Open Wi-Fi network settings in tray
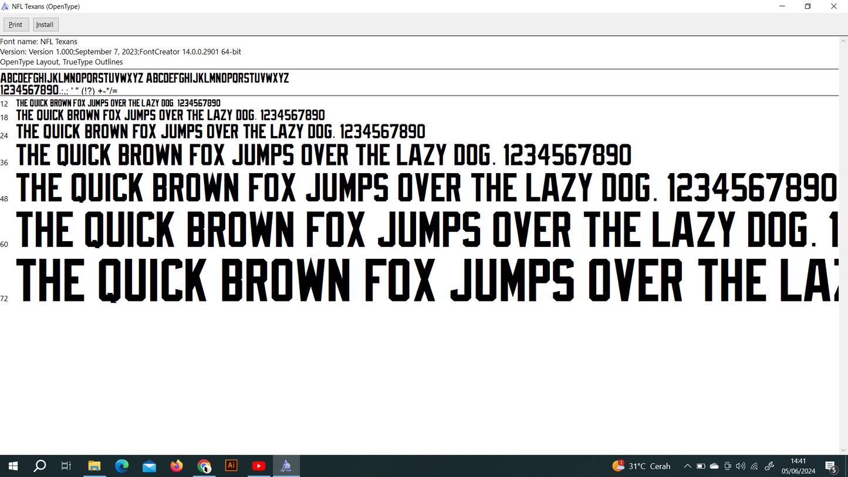 (755, 466)
